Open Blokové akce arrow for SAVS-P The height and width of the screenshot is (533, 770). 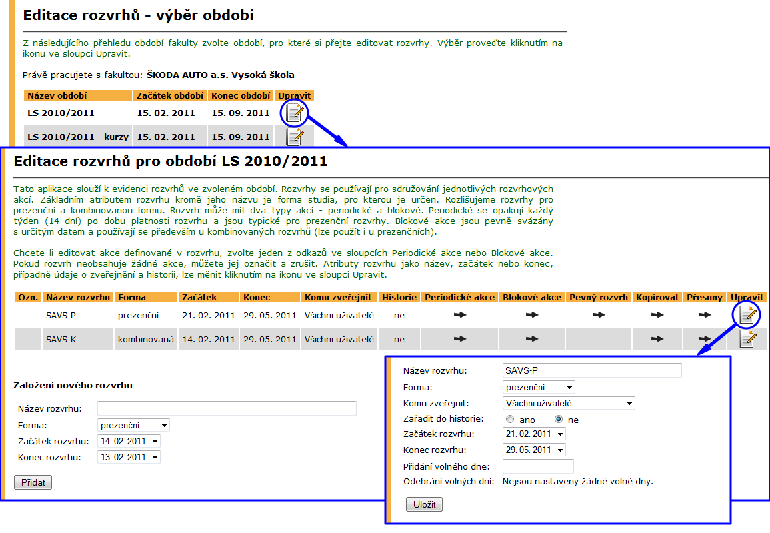(532, 315)
